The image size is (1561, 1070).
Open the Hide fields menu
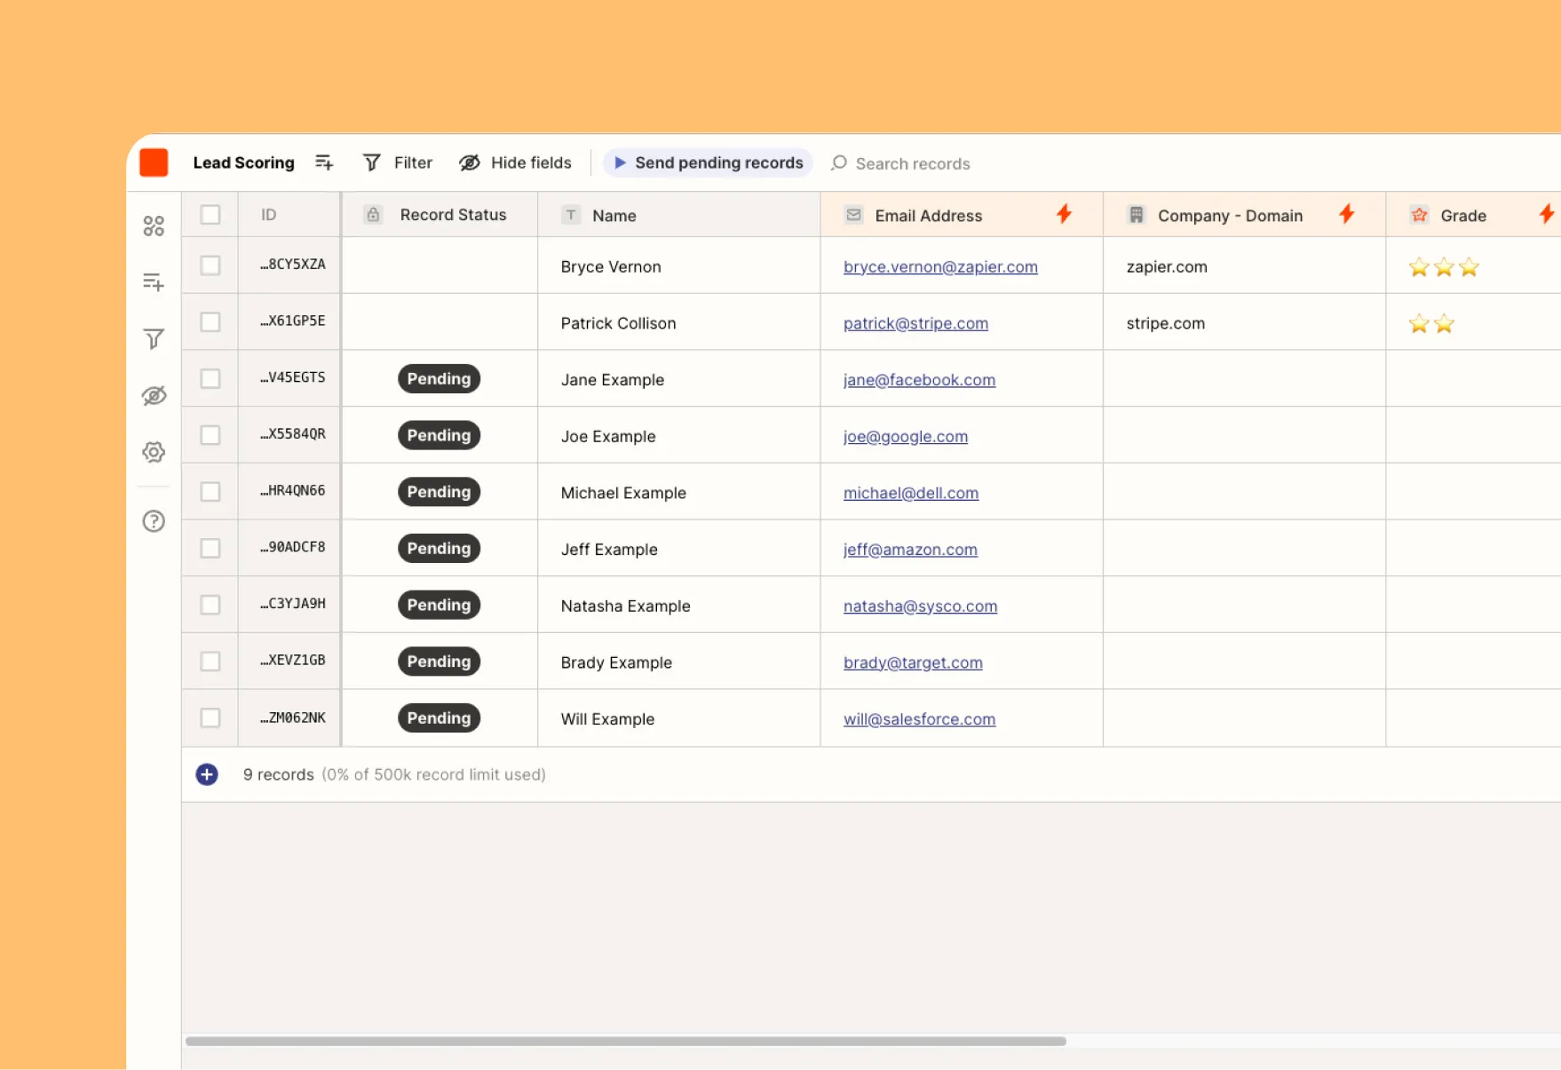[515, 162]
